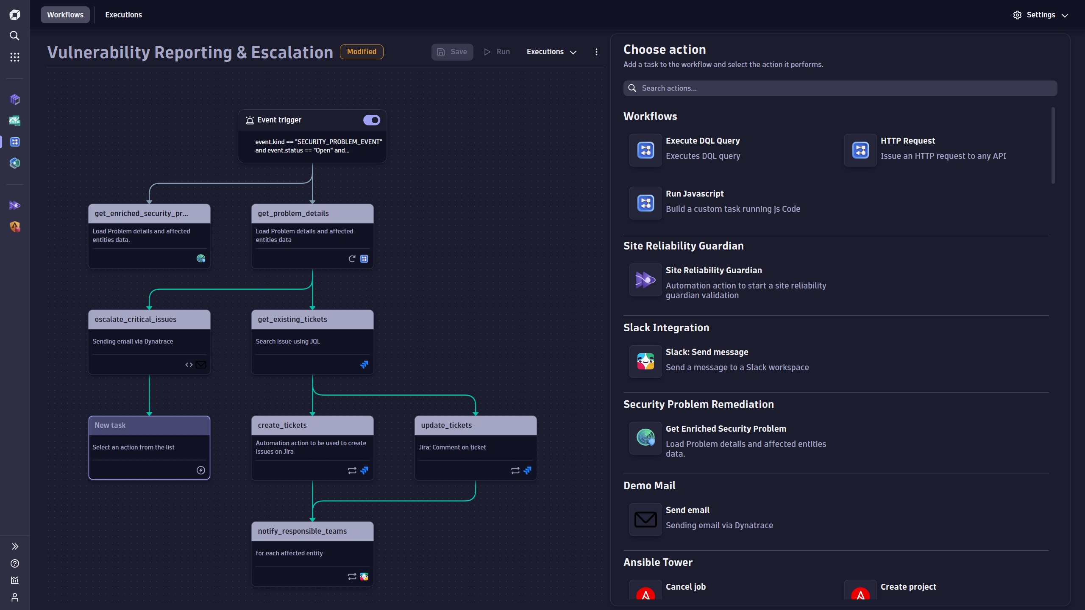Switch to the Executions tab
The image size is (1085, 610).
click(123, 15)
